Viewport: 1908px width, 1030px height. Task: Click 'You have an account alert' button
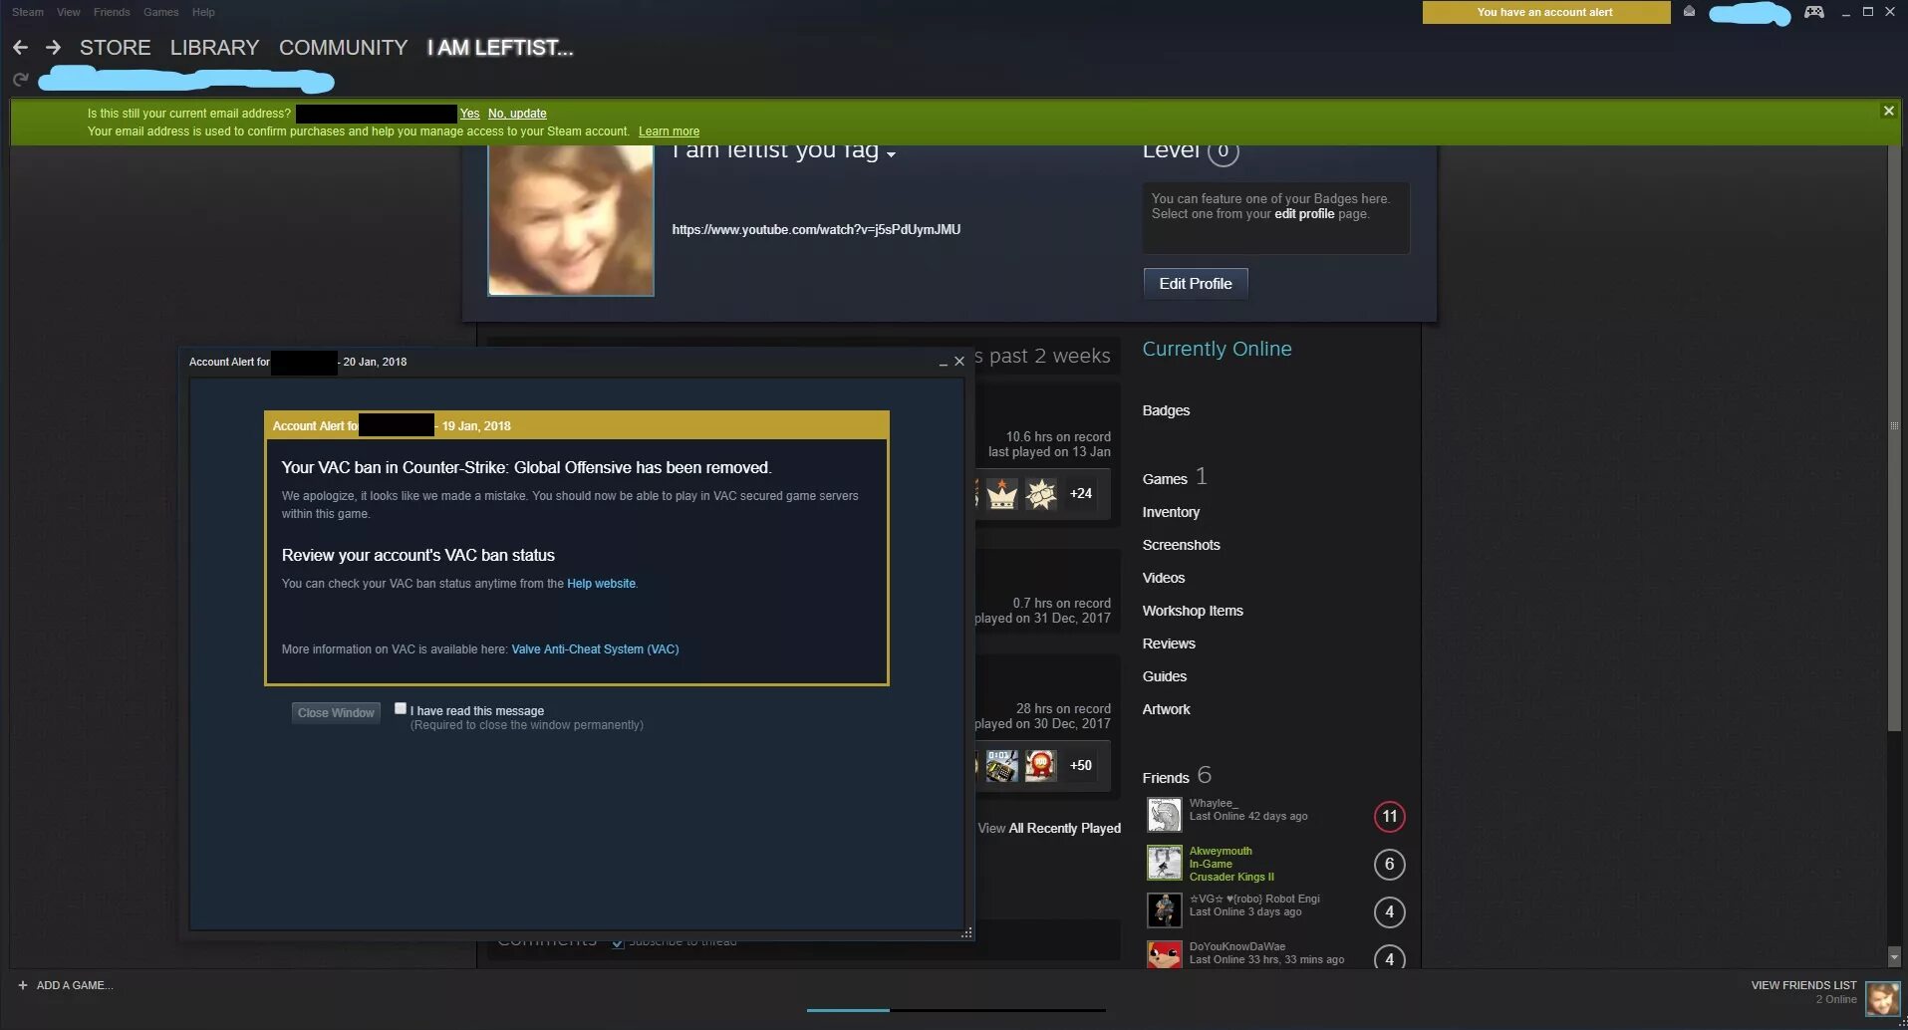coord(1545,12)
